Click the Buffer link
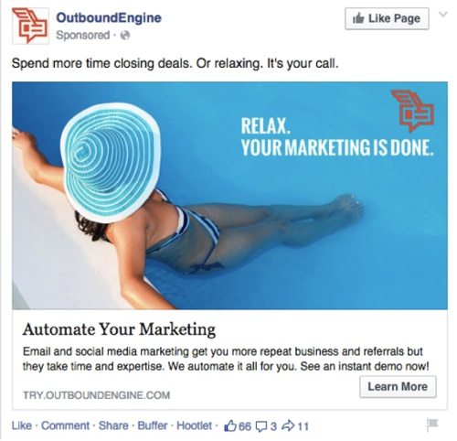 [x=153, y=425]
